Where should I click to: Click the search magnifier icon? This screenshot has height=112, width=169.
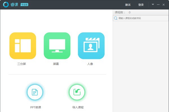[x=116, y=18]
